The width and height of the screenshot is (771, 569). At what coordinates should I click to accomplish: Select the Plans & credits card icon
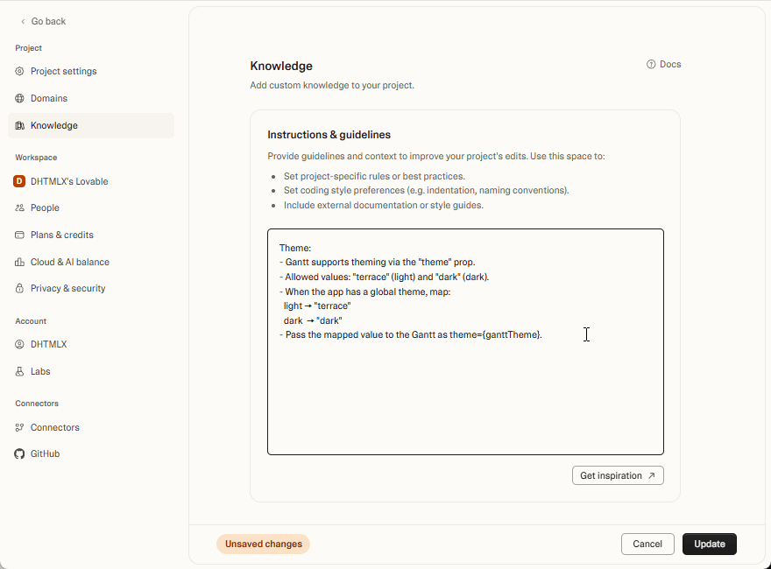tap(18, 235)
